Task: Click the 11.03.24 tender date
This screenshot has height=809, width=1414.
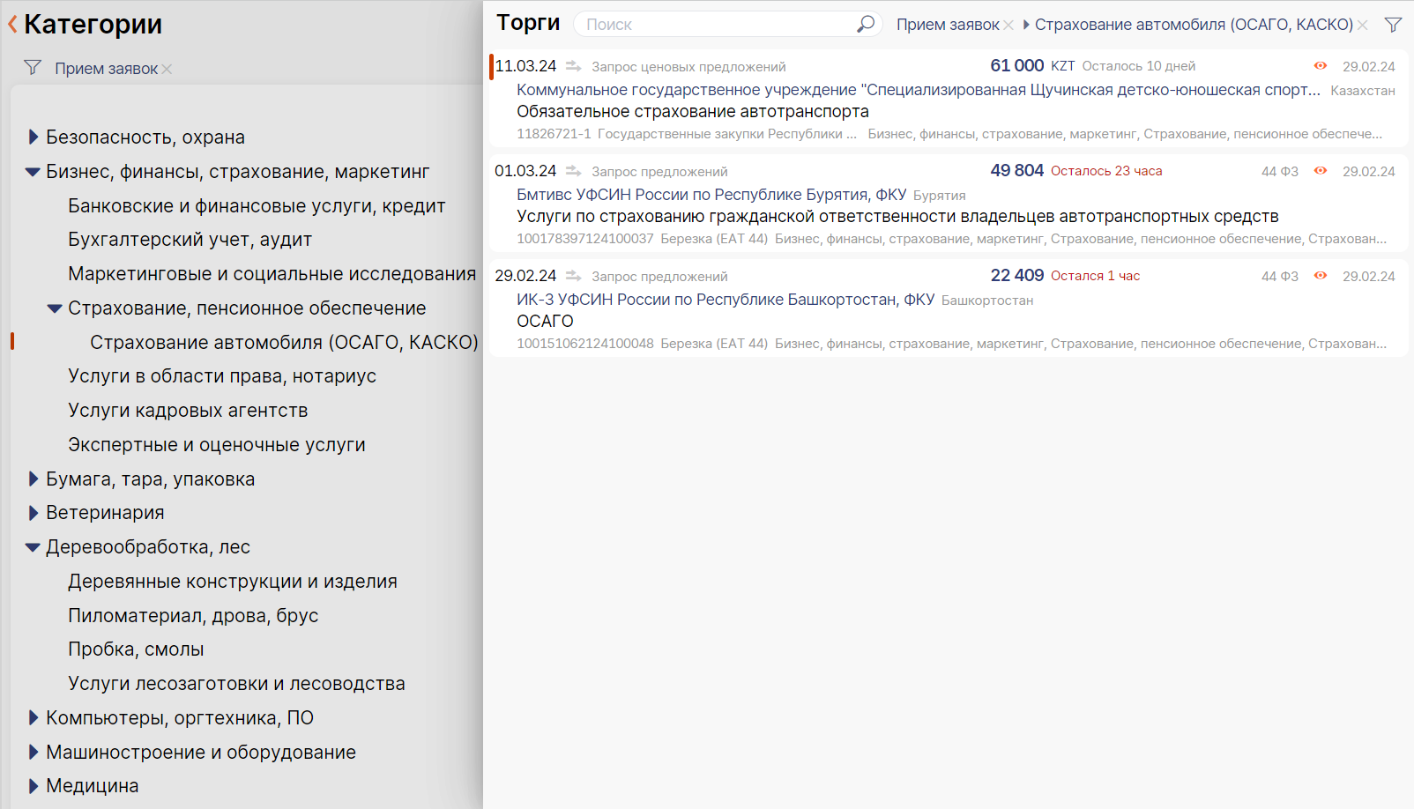Action: tap(525, 66)
